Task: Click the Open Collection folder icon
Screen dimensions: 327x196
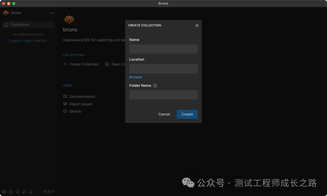Action: coord(107,64)
